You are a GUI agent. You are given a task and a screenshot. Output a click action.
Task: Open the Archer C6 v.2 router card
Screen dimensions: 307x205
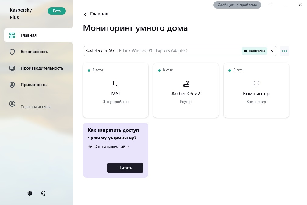[186, 90]
